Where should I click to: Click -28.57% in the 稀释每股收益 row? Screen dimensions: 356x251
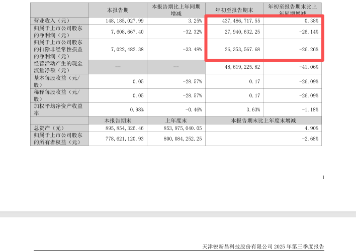coord(192,95)
